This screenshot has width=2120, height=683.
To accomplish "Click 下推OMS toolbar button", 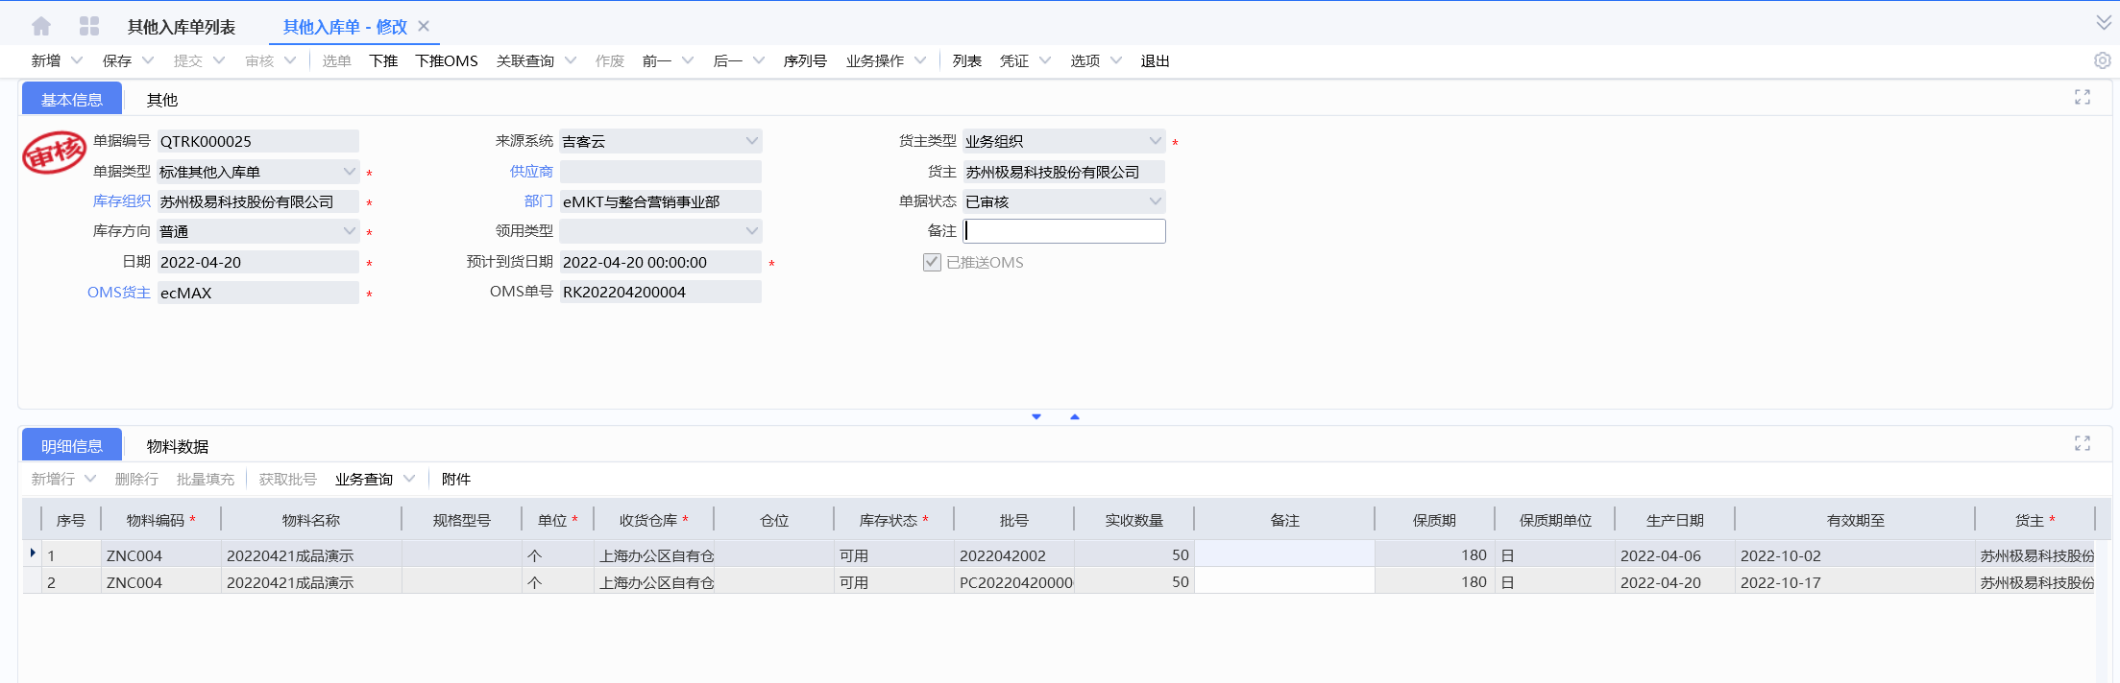I will click(447, 60).
